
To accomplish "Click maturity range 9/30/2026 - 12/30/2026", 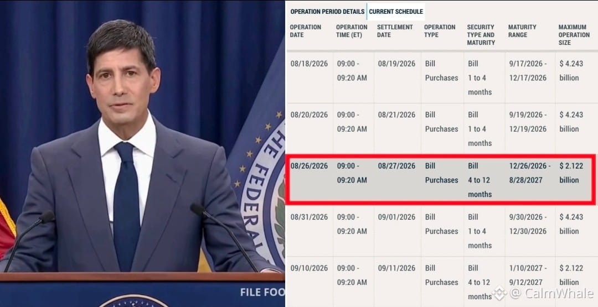I will click(528, 223).
